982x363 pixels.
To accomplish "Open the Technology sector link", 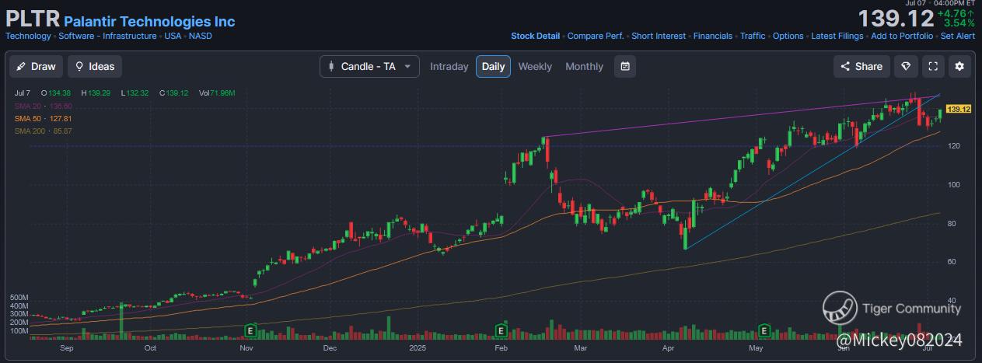I will tap(28, 36).
